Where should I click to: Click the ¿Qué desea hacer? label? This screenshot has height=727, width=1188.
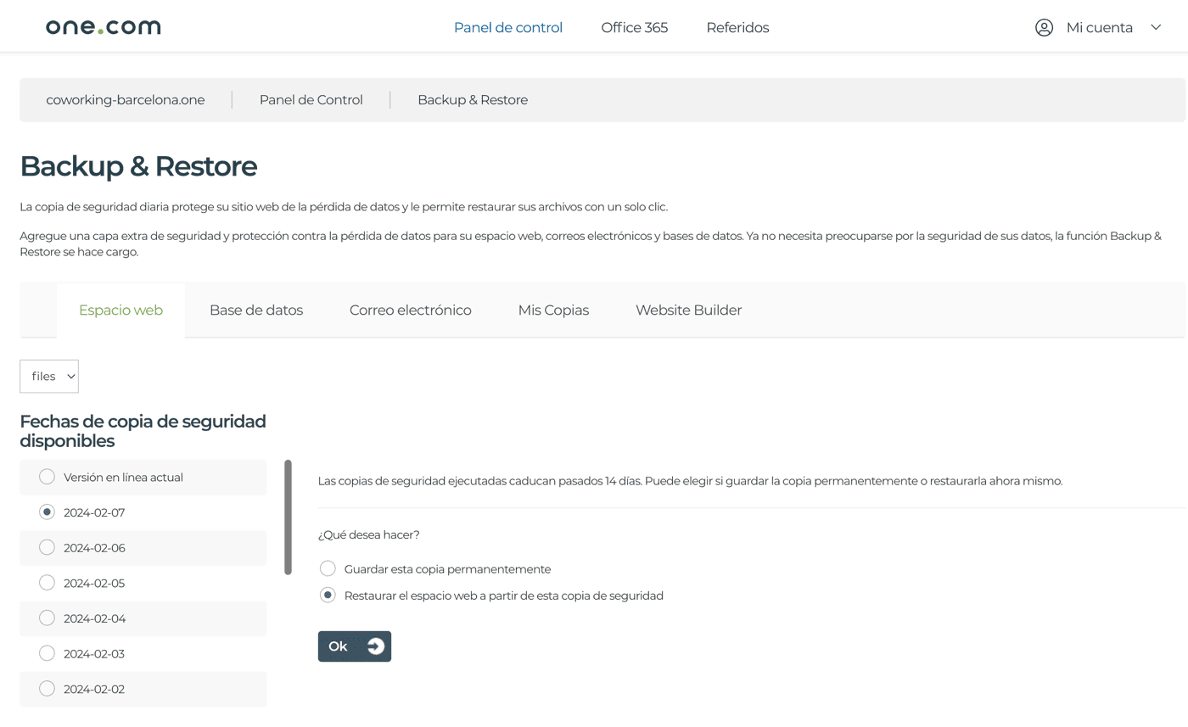(x=369, y=534)
